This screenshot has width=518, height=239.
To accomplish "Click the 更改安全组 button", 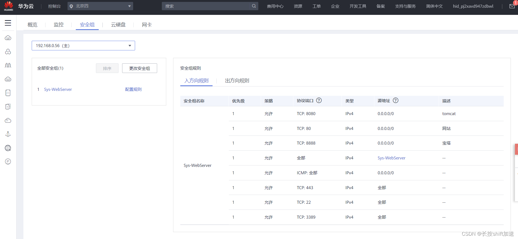I will [x=139, y=68].
